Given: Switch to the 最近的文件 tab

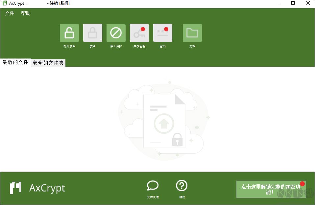Looking at the screenshot, I should coord(15,62).
